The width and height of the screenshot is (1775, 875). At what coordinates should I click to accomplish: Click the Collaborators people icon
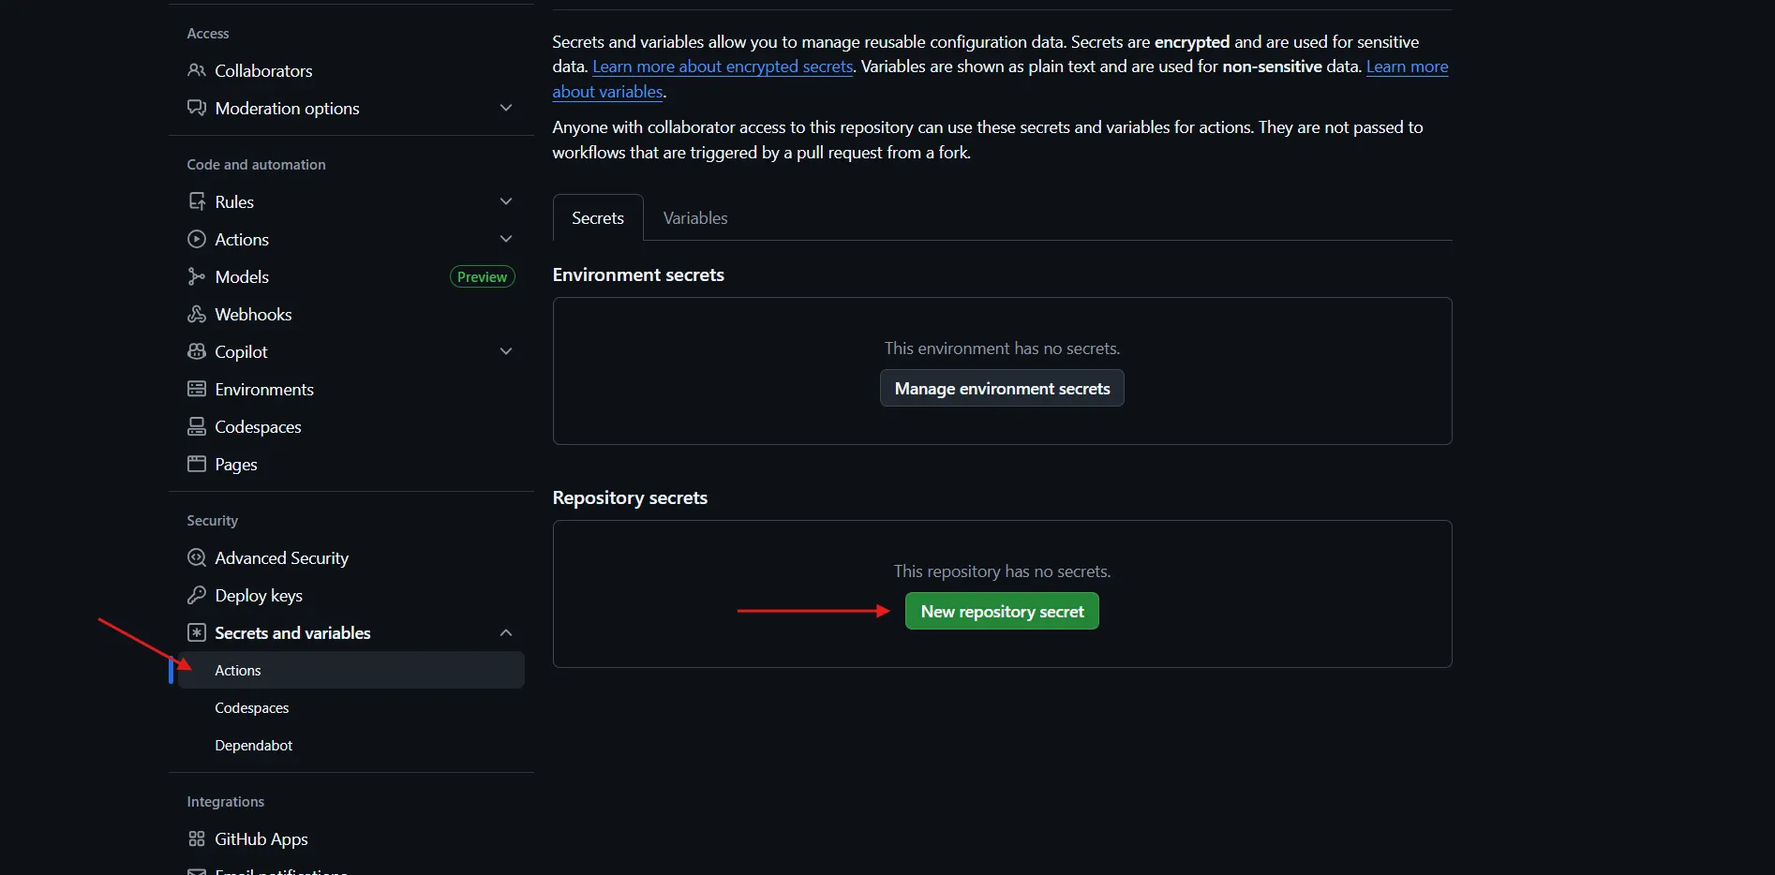tap(196, 70)
